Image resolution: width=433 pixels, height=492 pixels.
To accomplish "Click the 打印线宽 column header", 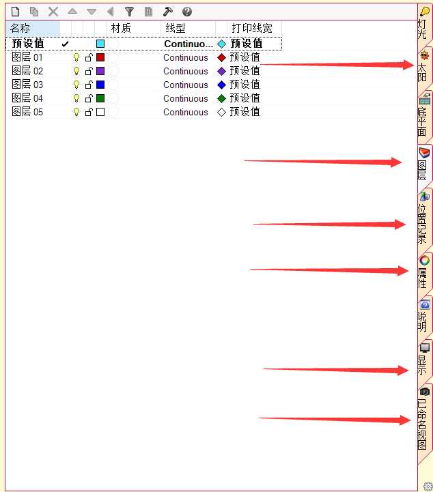I will coord(253,28).
